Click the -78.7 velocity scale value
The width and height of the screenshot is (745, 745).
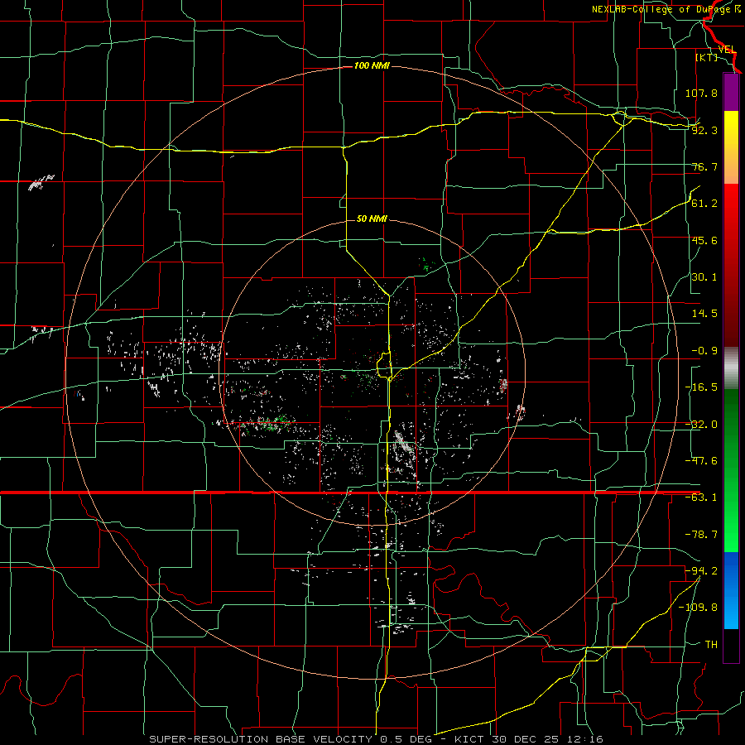(x=701, y=535)
